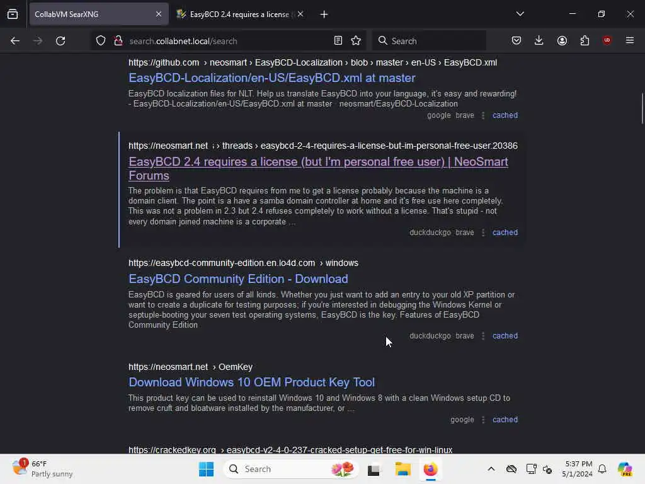Open the Extensions panel
The width and height of the screenshot is (645, 484).
point(585,40)
